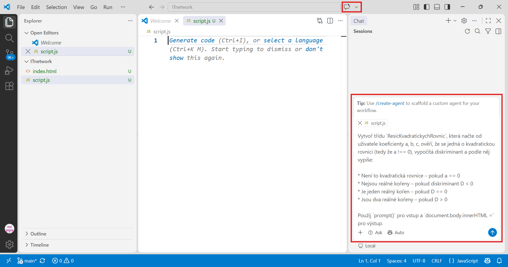Screen dimensions: 508x267
Task: Click the Copilot chat icon in title bar
Action: (x=347, y=7)
